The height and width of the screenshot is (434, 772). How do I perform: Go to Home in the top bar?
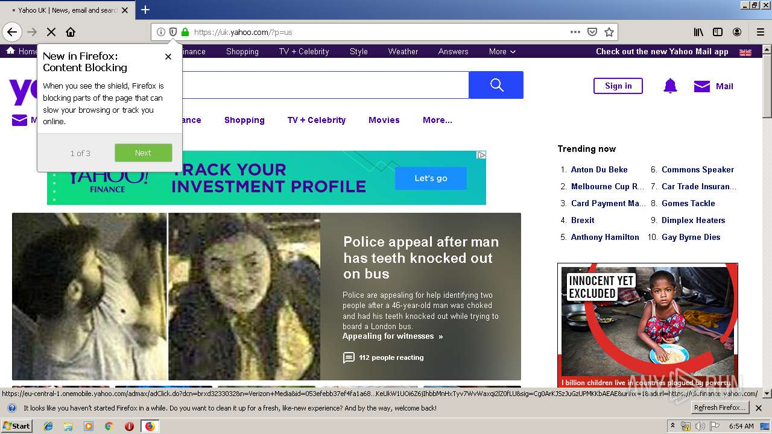click(x=22, y=51)
